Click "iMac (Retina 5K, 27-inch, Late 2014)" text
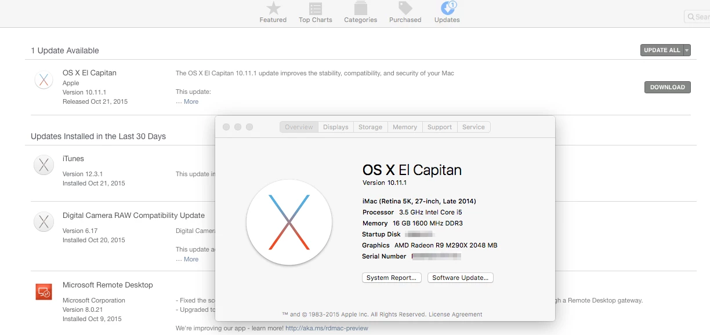 pos(419,201)
